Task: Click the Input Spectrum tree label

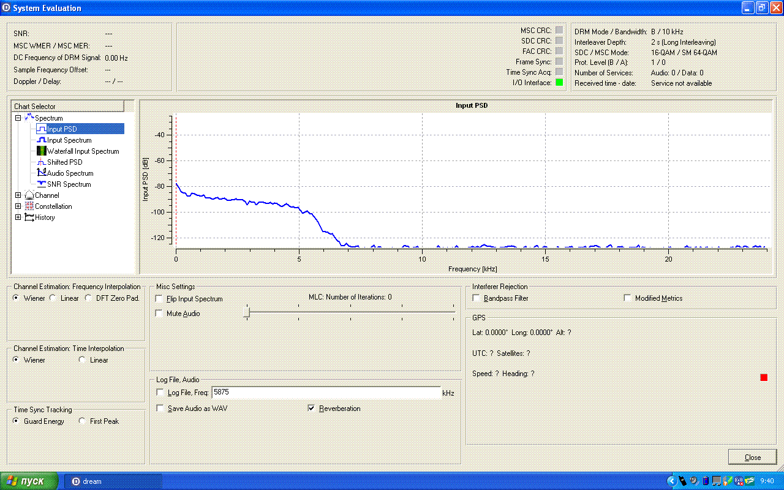Action: pos(69,140)
